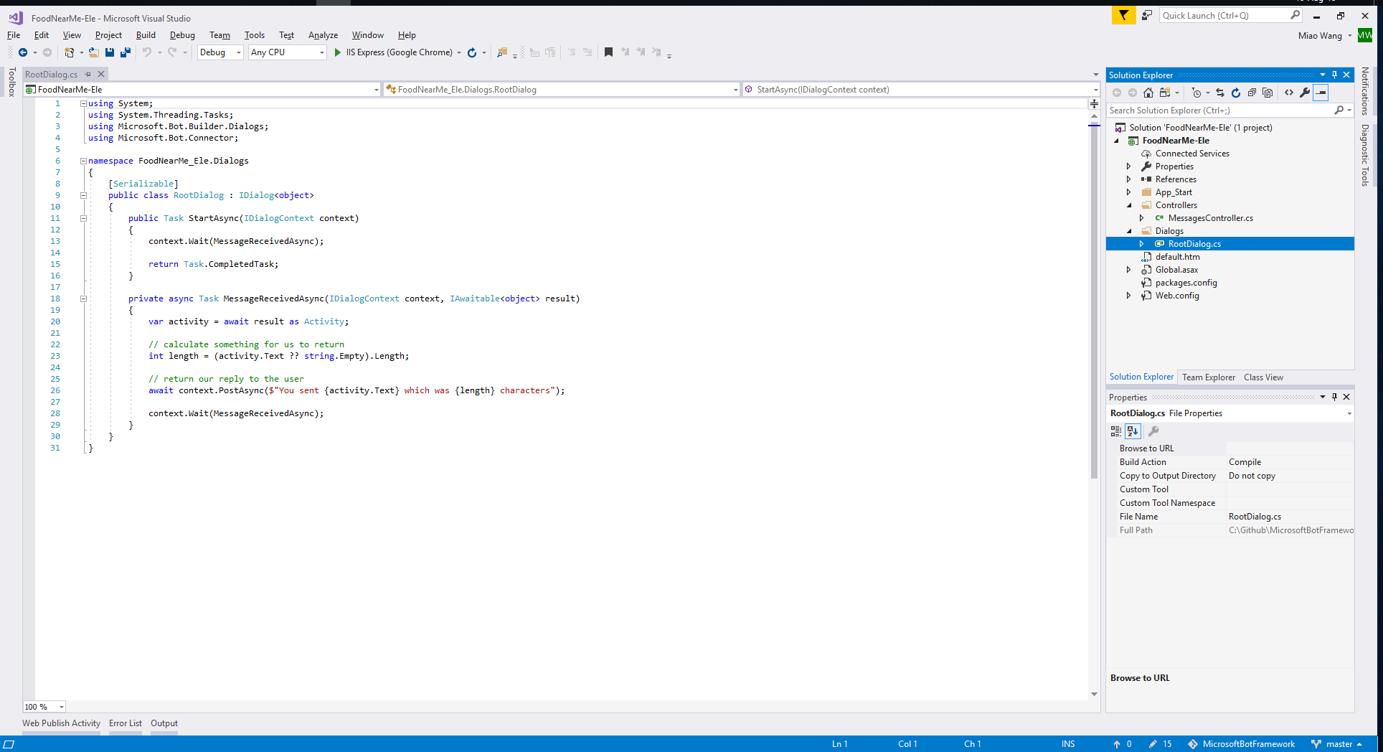Image resolution: width=1383 pixels, height=752 pixels.
Task: Open the Output tab at bottom
Action: tap(164, 723)
